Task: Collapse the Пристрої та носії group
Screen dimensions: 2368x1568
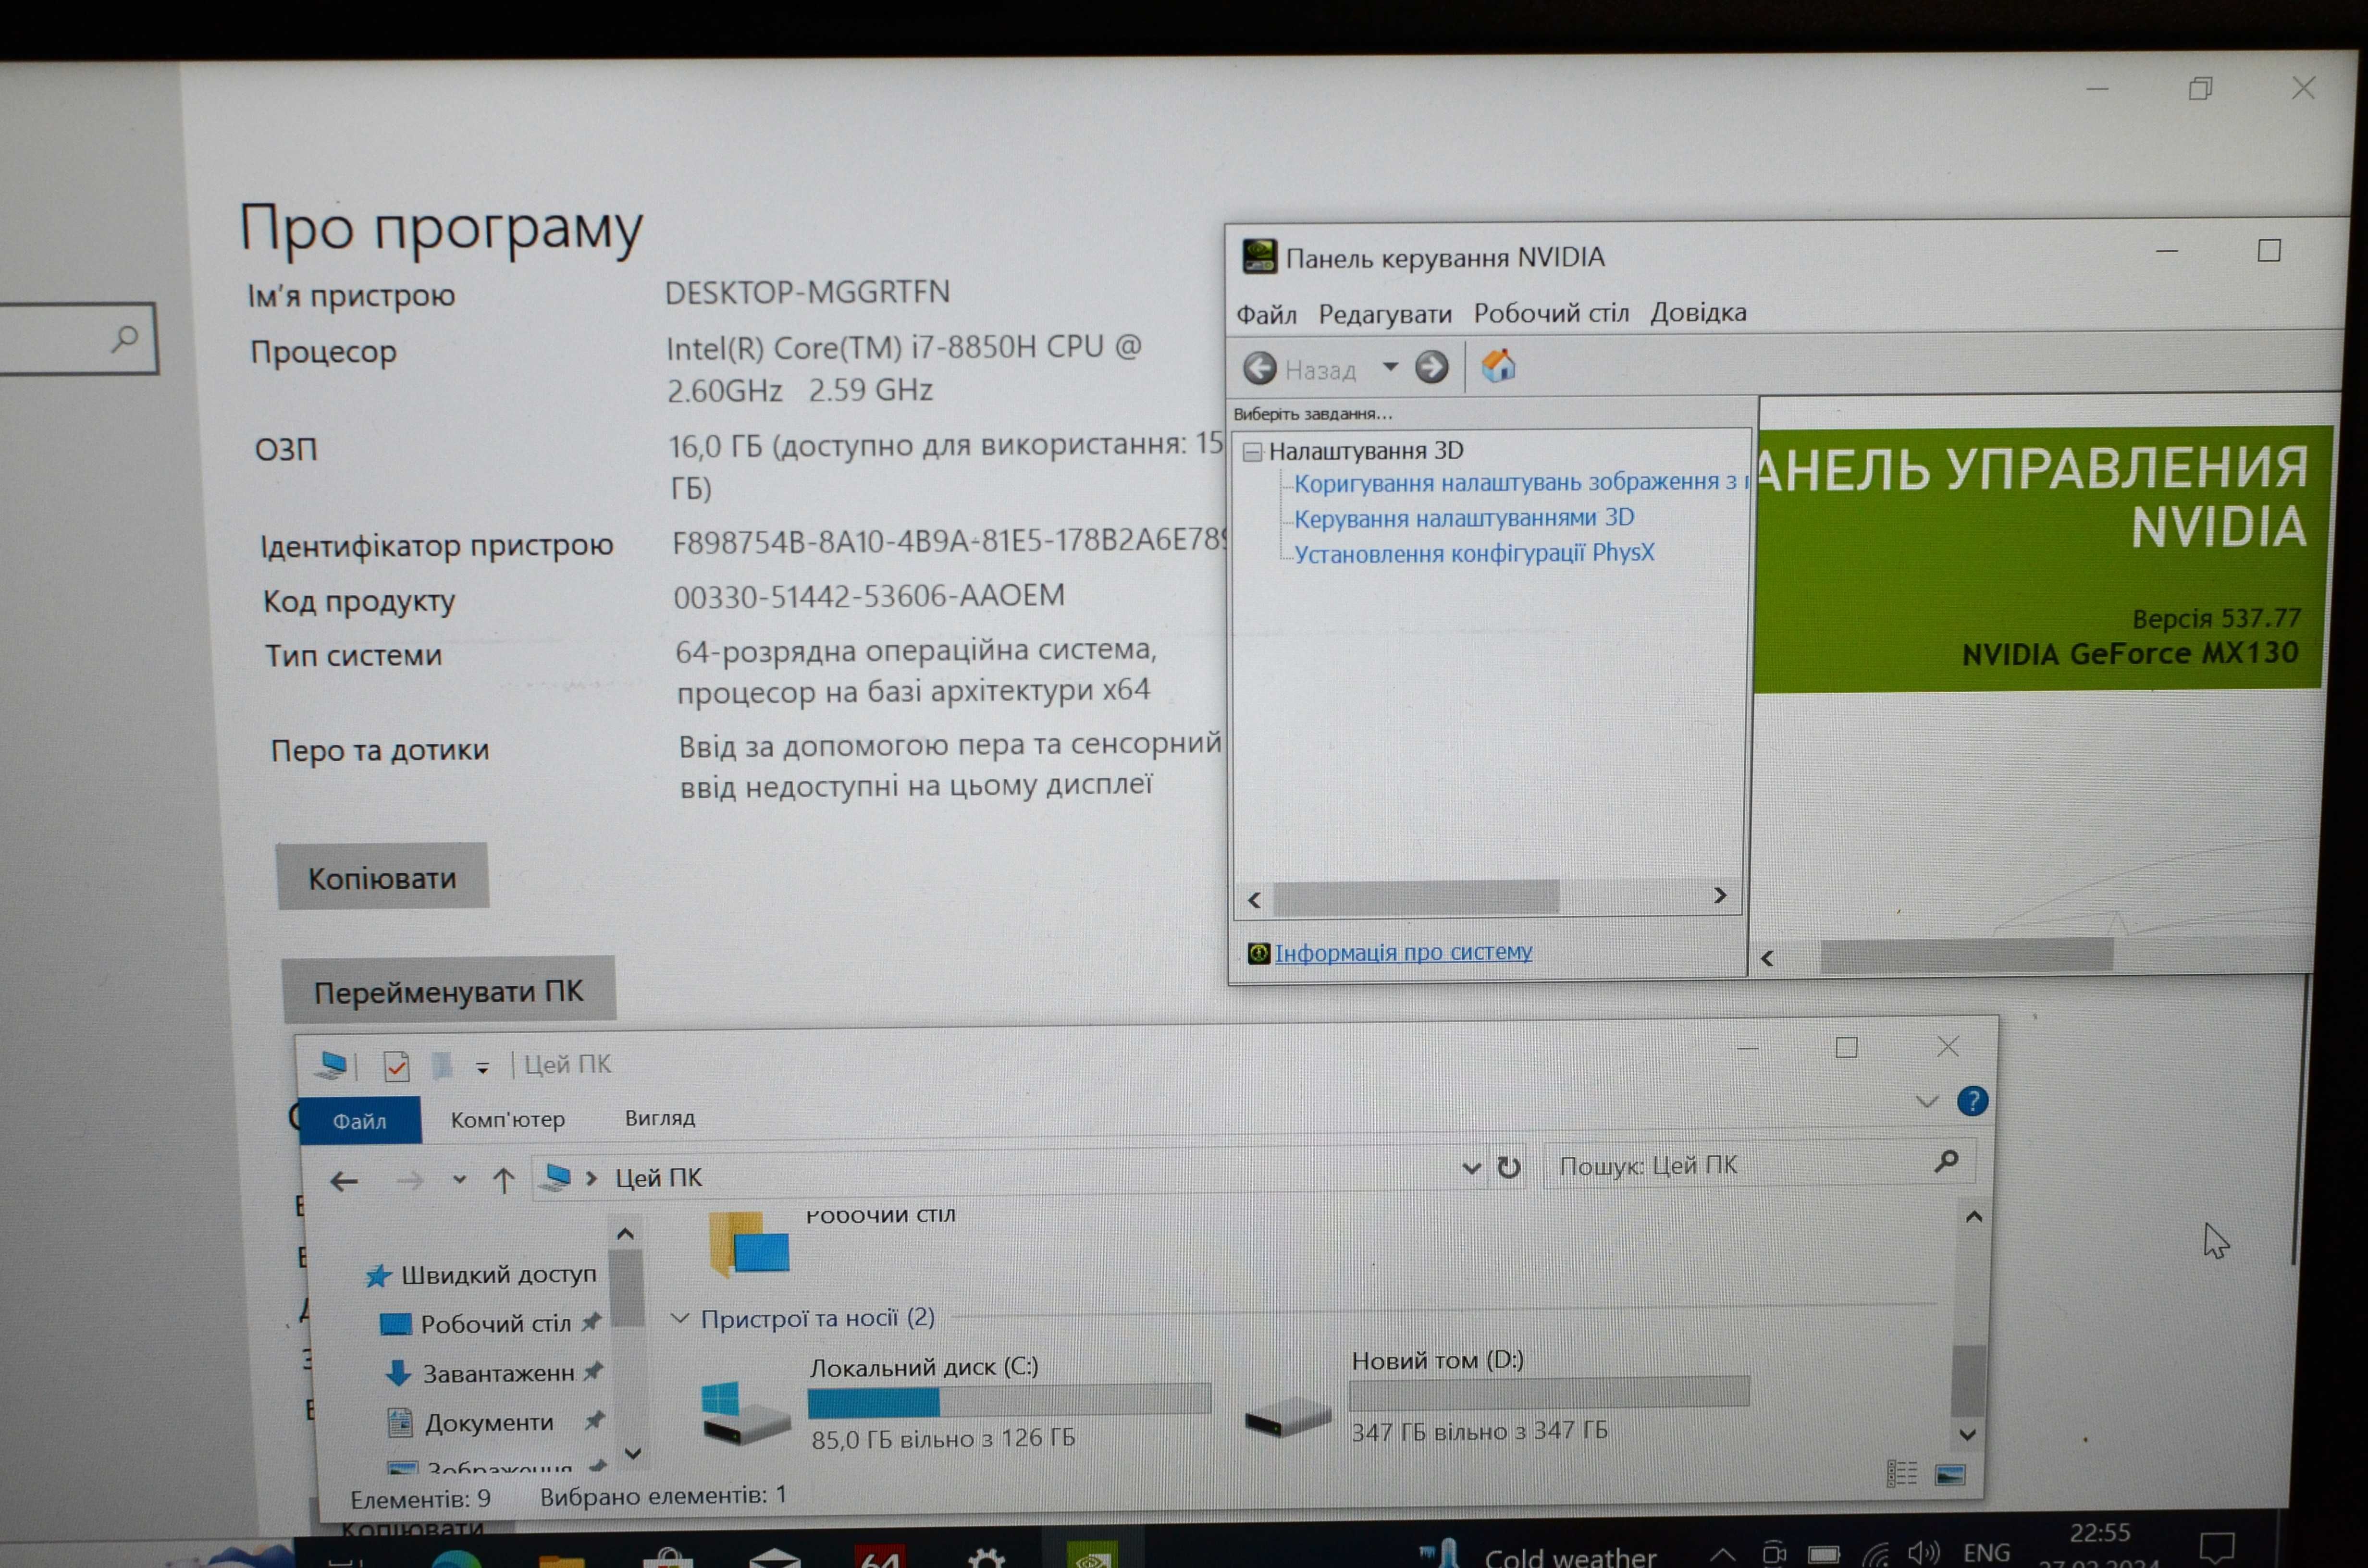Action: [x=680, y=1319]
